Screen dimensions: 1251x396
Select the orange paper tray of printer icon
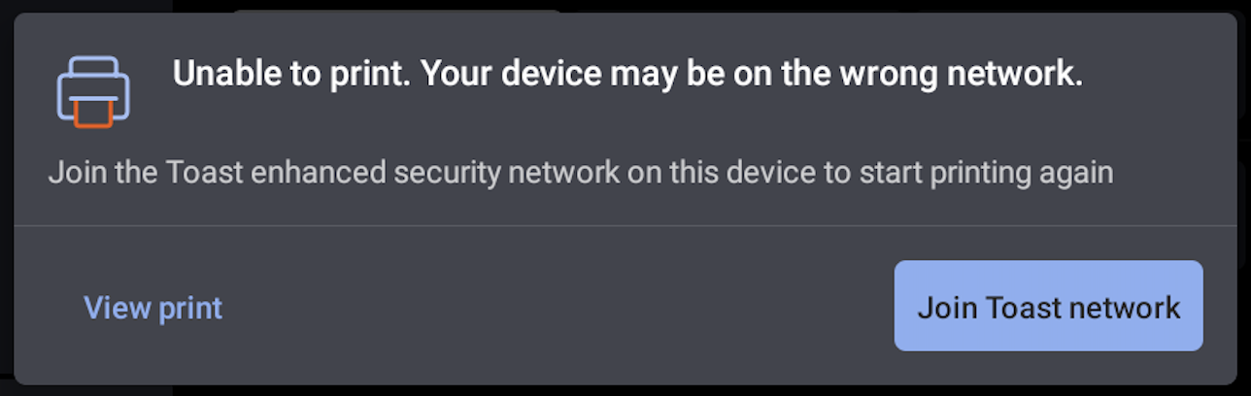tap(93, 116)
